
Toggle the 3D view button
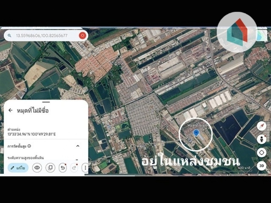[x=262, y=166]
